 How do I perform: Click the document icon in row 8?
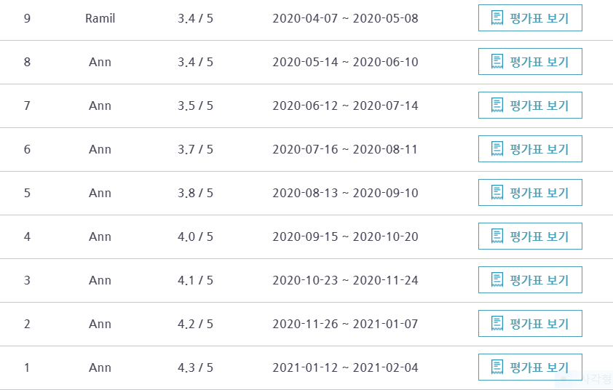pos(497,62)
